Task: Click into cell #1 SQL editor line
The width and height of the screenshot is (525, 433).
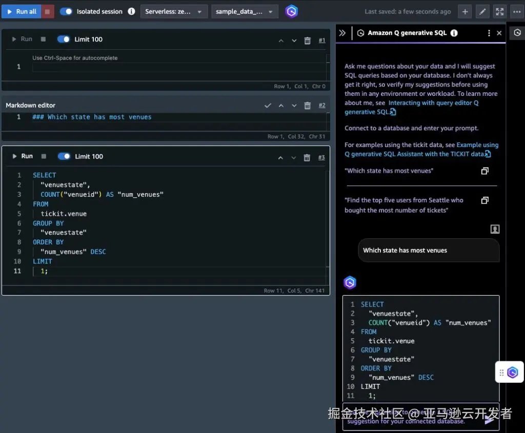Action: pyautogui.click(x=179, y=67)
